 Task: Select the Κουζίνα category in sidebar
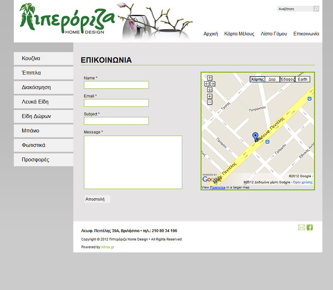point(43,59)
